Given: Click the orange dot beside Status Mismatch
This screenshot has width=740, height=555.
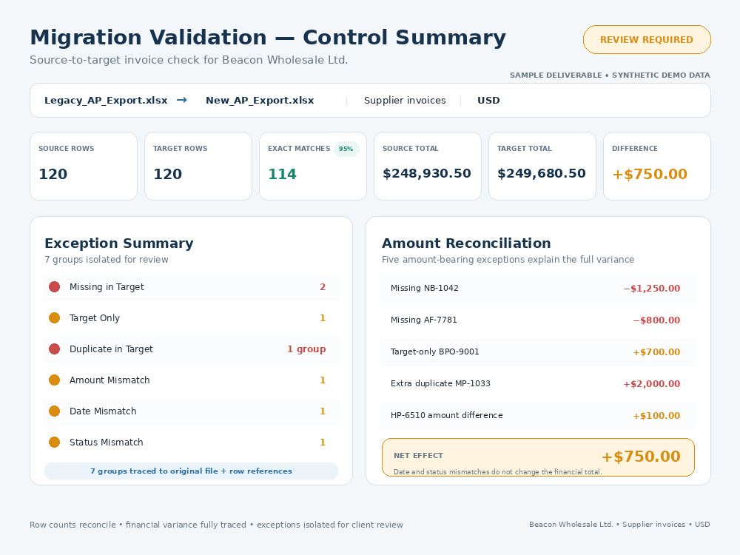Looking at the screenshot, I should pos(54,443).
